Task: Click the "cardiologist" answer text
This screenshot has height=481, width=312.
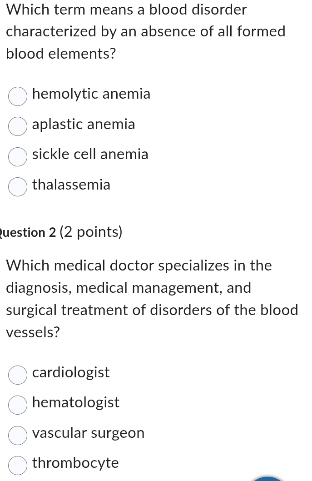Action: point(71,372)
